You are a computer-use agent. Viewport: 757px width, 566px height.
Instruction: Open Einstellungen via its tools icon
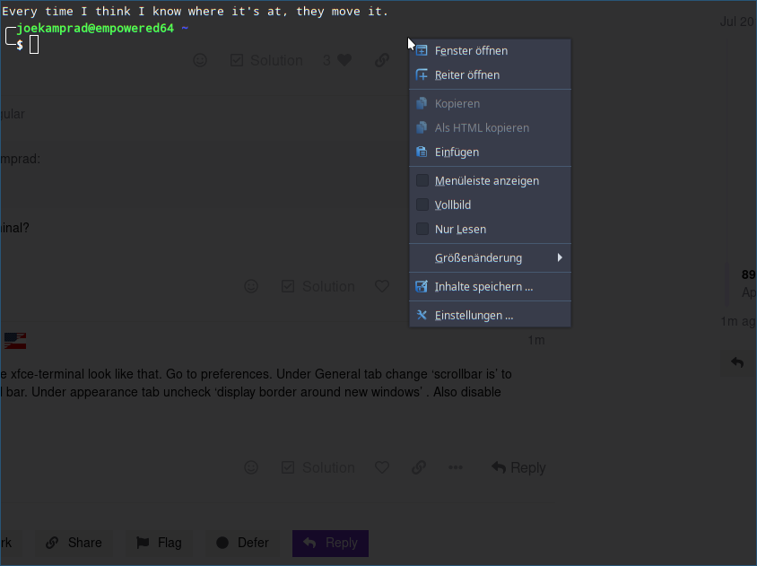click(422, 316)
